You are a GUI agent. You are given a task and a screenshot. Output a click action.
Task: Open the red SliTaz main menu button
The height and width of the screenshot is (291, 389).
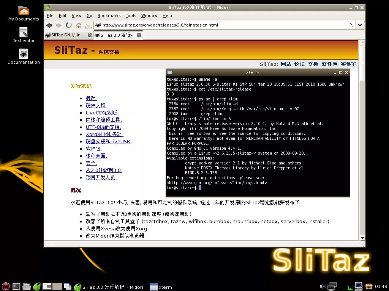pos(5,286)
